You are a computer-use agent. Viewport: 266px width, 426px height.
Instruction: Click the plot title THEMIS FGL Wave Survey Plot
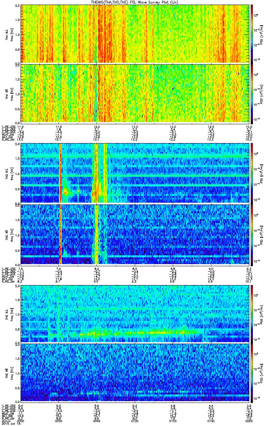click(135, 2)
